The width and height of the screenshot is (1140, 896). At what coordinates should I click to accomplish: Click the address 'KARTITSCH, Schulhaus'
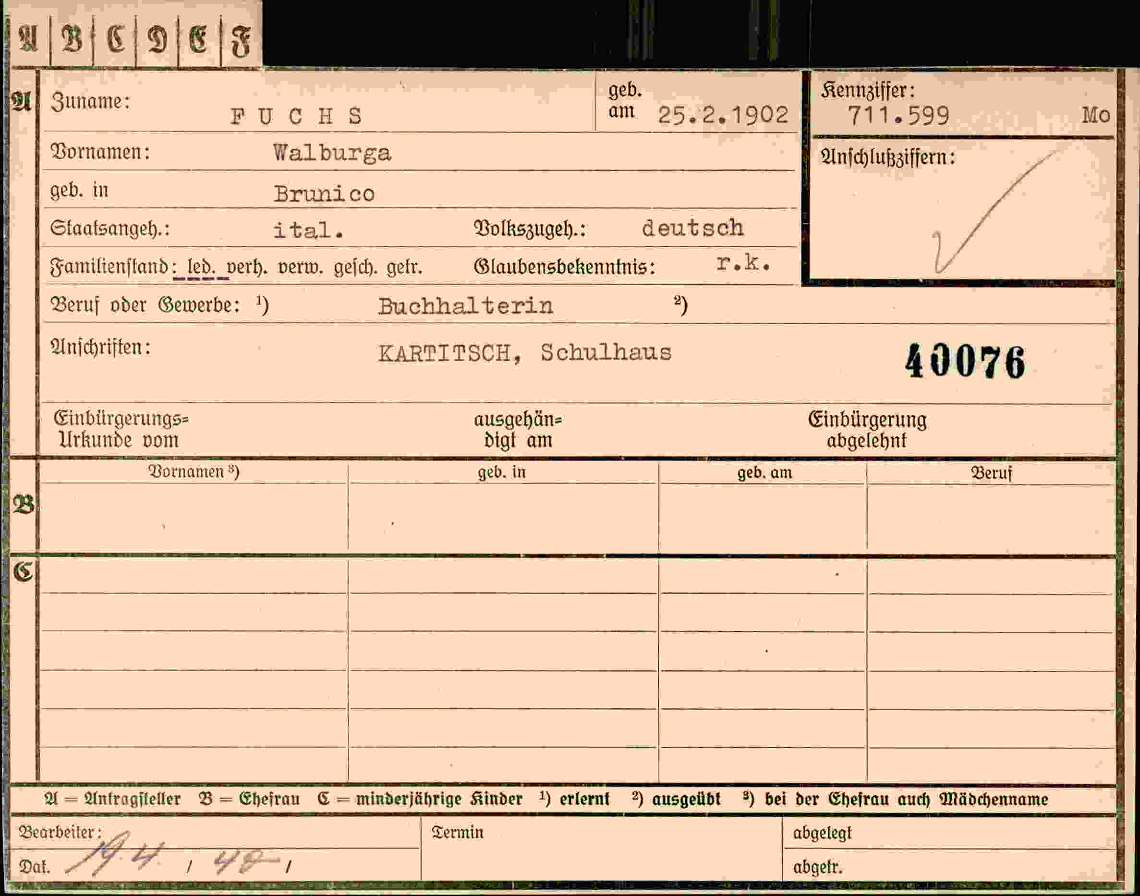click(x=524, y=352)
